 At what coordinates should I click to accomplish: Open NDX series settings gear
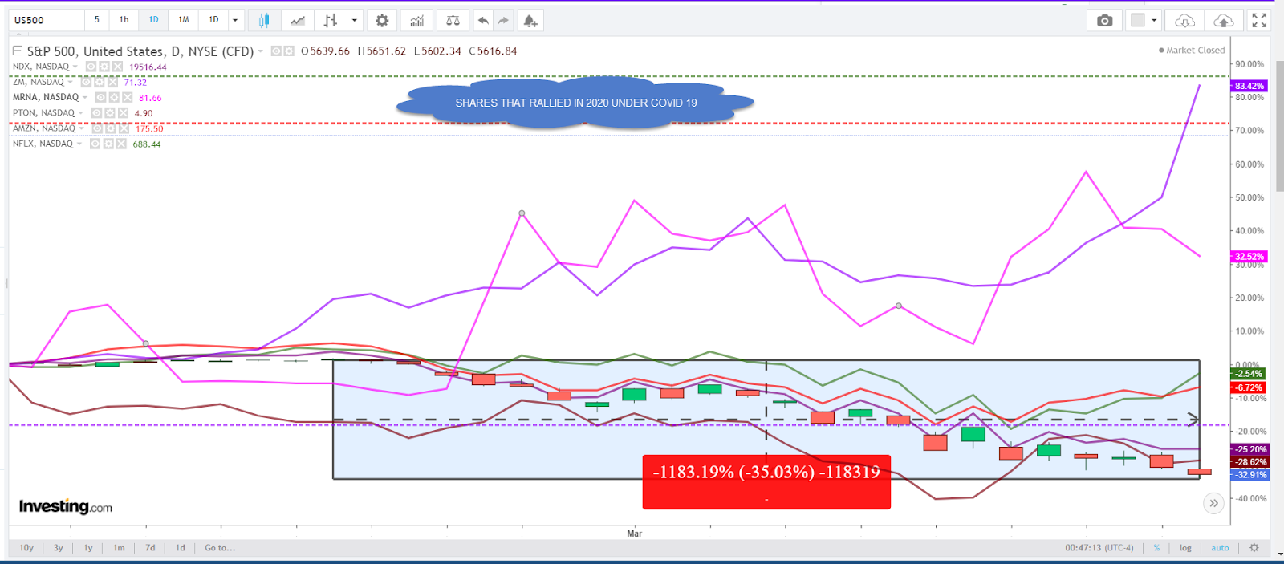(x=104, y=67)
